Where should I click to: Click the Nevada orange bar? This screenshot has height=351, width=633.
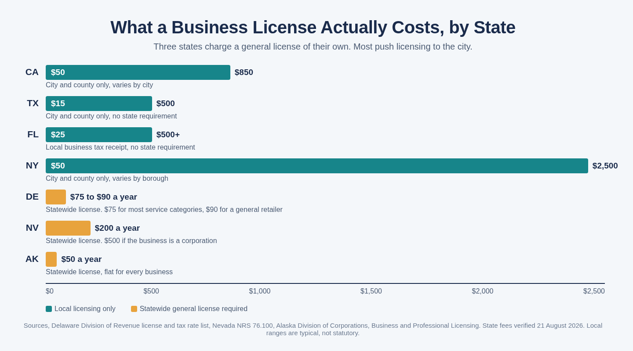pyautogui.click(x=68, y=228)
